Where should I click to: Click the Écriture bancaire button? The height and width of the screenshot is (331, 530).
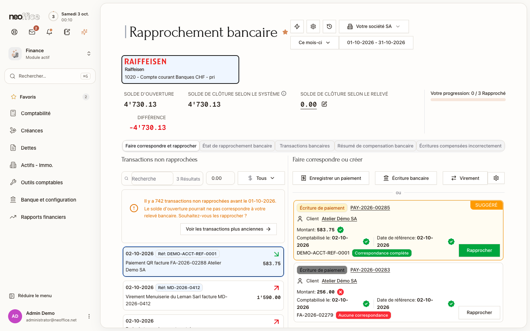tap(406, 178)
